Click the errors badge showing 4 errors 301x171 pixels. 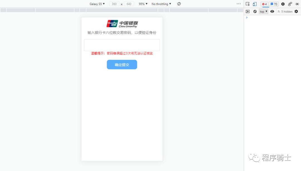(x=264, y=4)
